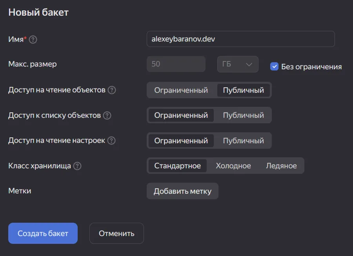Click the Макс. размер value field
This screenshot has width=353, height=256.
176,64
